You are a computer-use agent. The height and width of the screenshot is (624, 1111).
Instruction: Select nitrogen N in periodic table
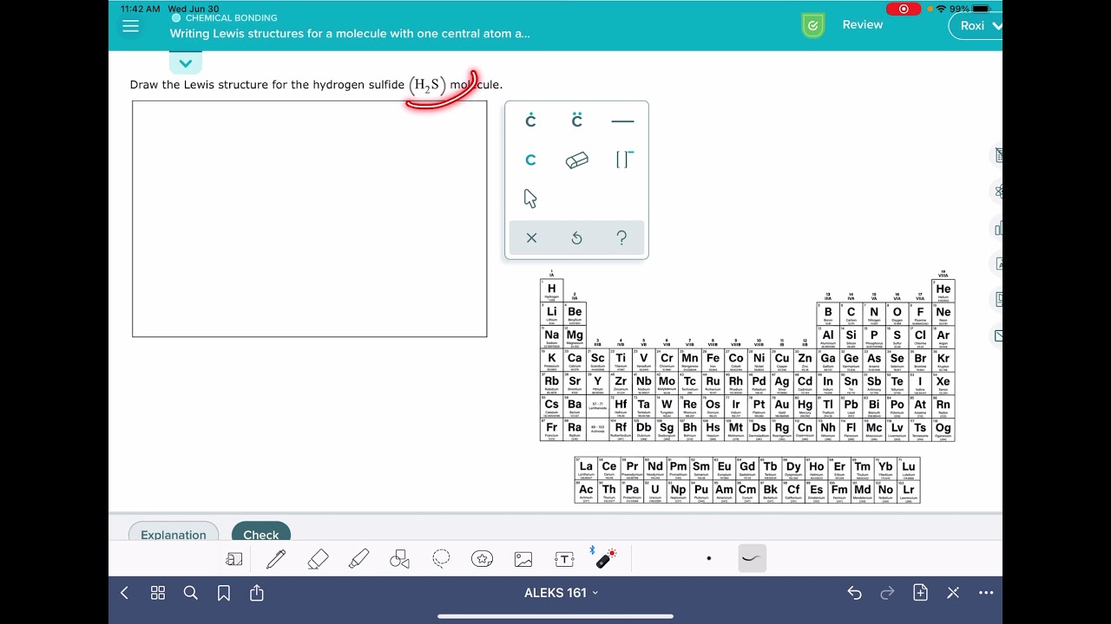coord(874,313)
